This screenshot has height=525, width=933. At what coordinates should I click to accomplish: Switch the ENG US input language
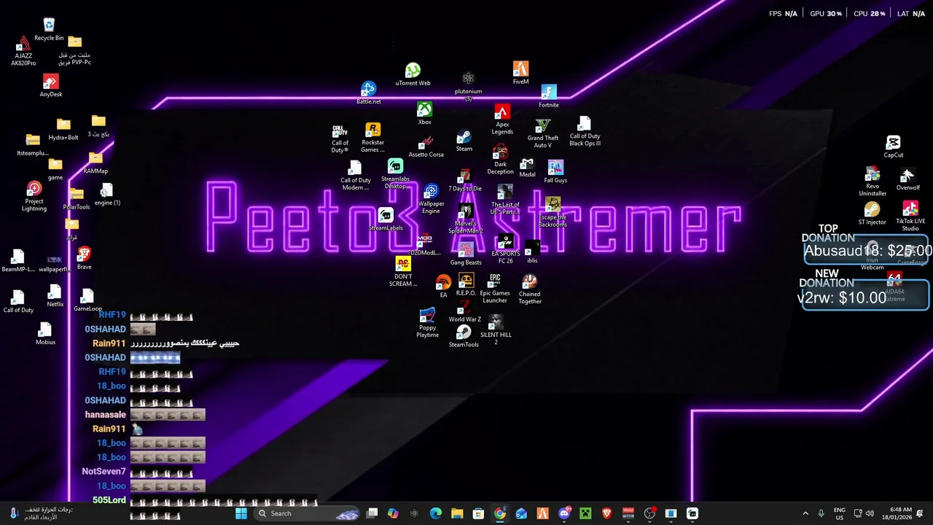pyautogui.click(x=839, y=513)
